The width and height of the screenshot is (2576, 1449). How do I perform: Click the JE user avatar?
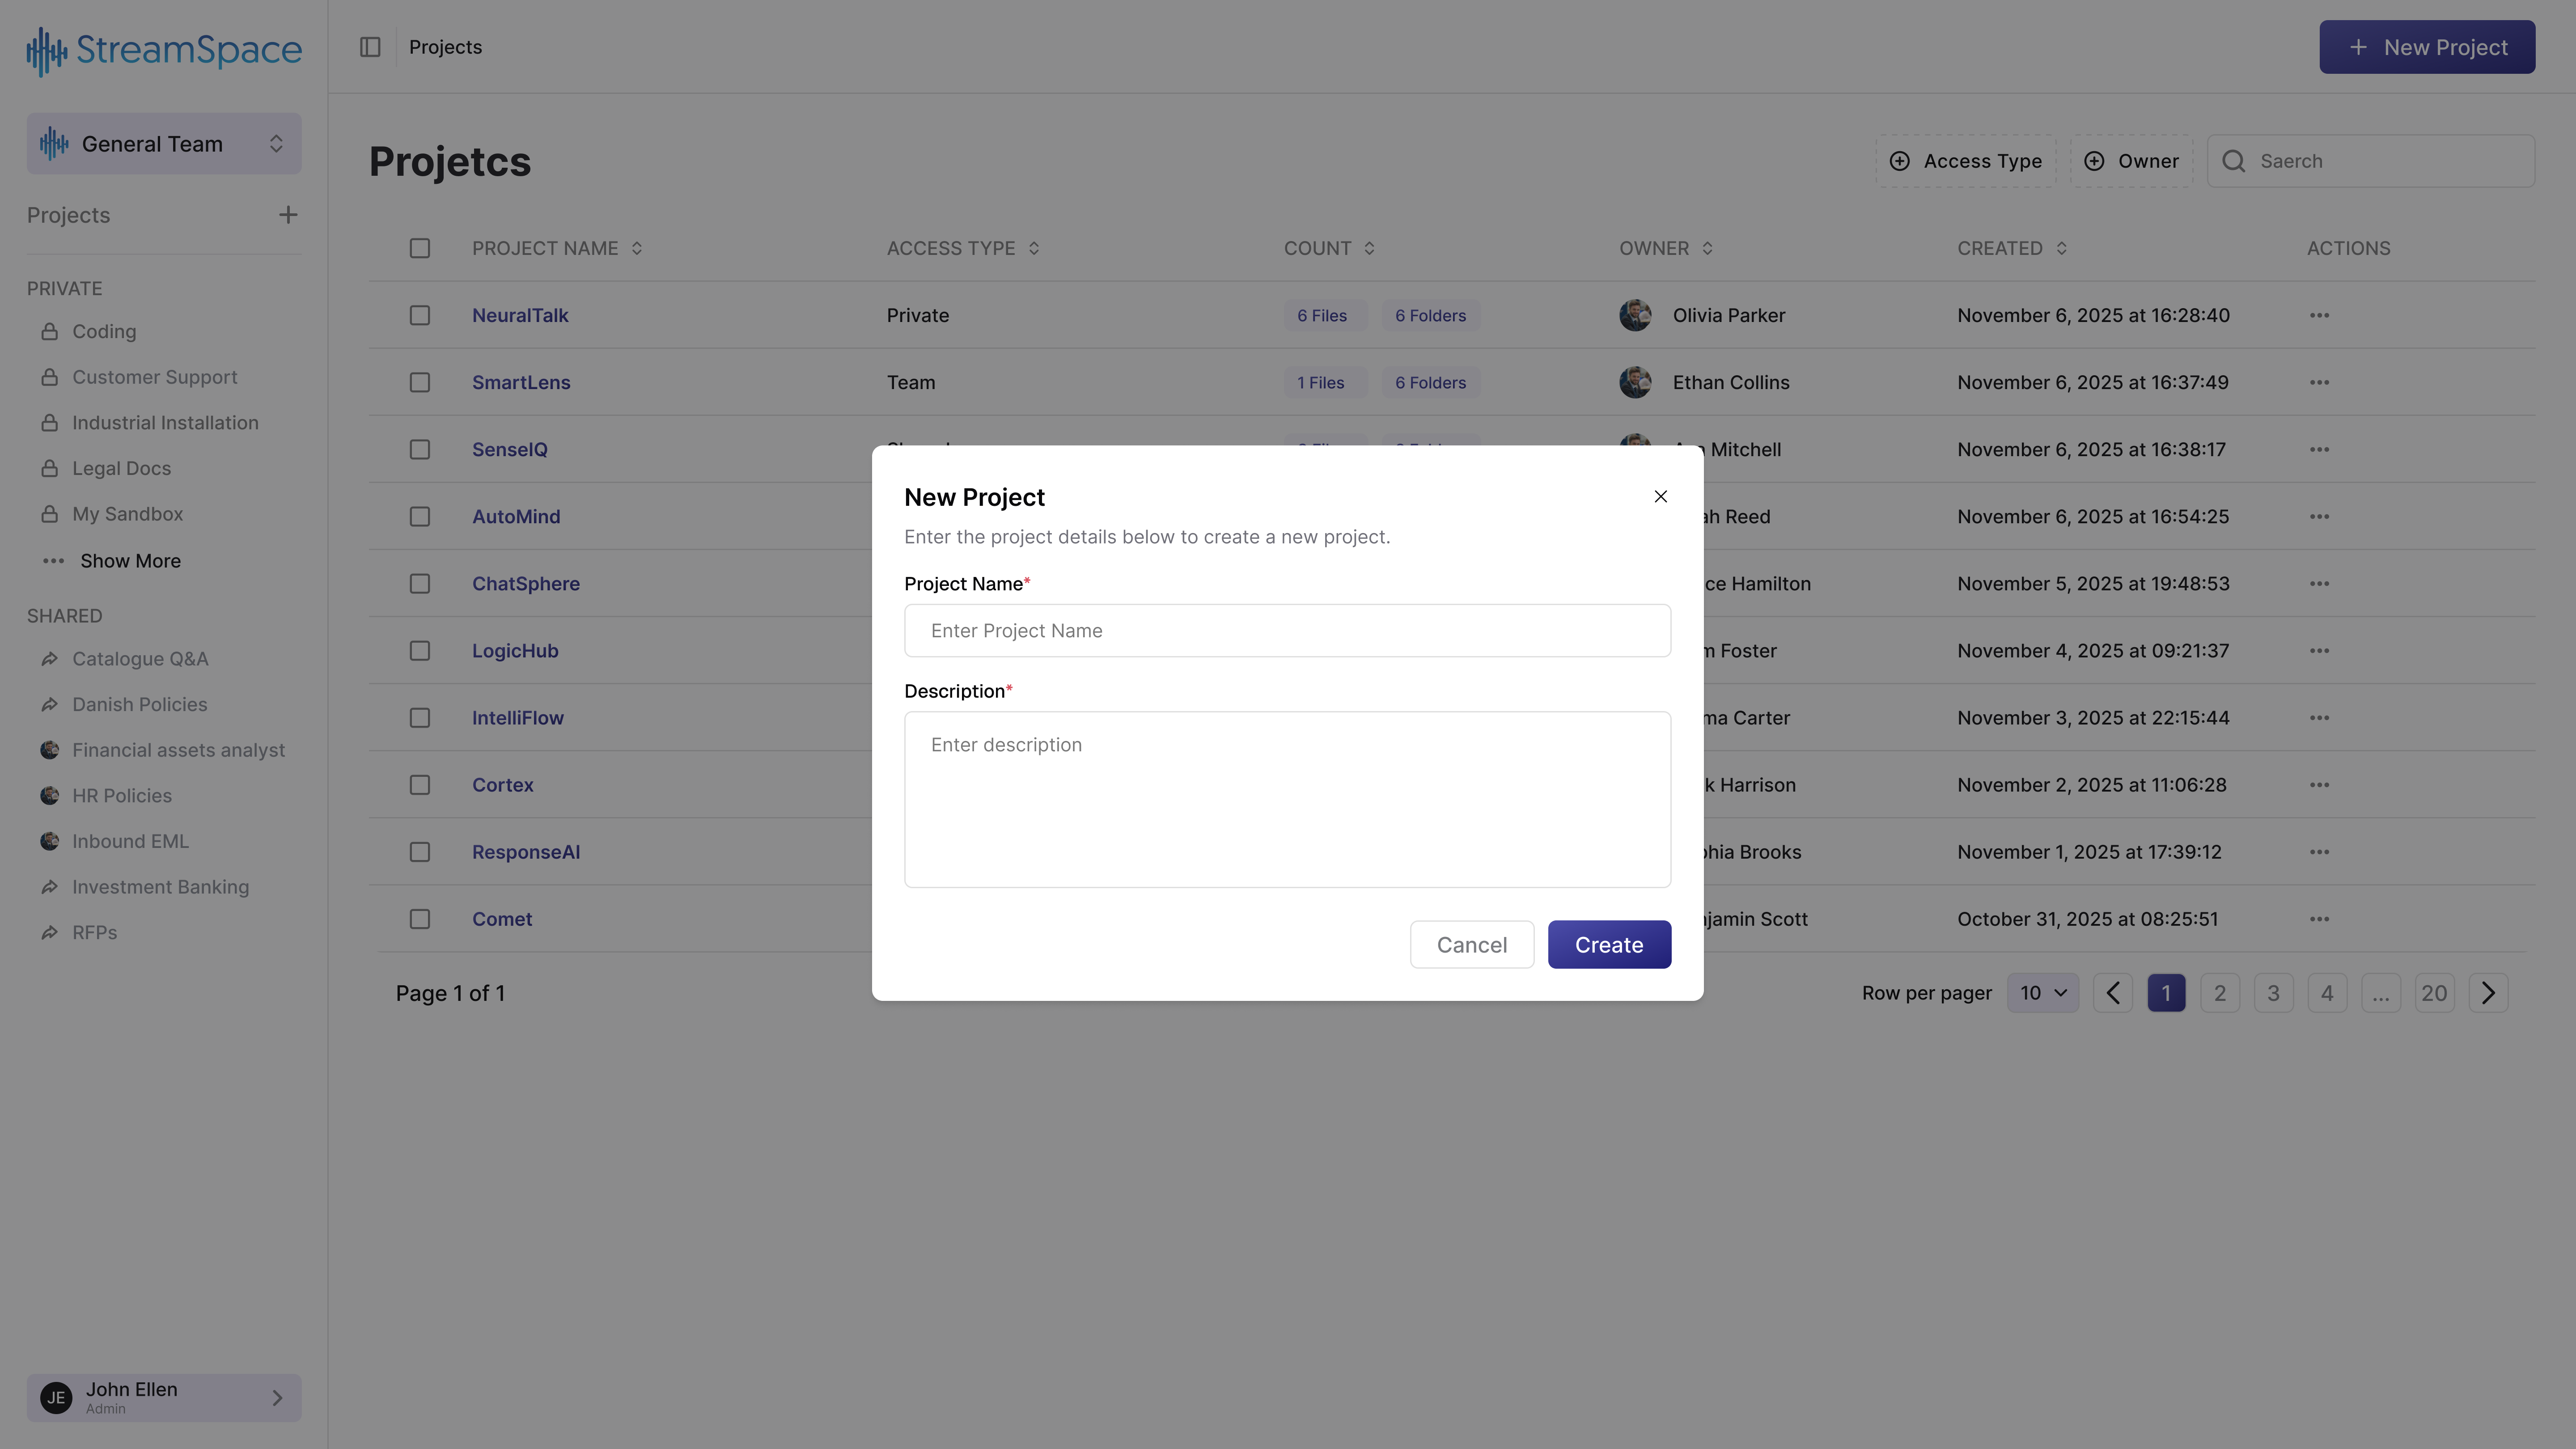(56, 1397)
